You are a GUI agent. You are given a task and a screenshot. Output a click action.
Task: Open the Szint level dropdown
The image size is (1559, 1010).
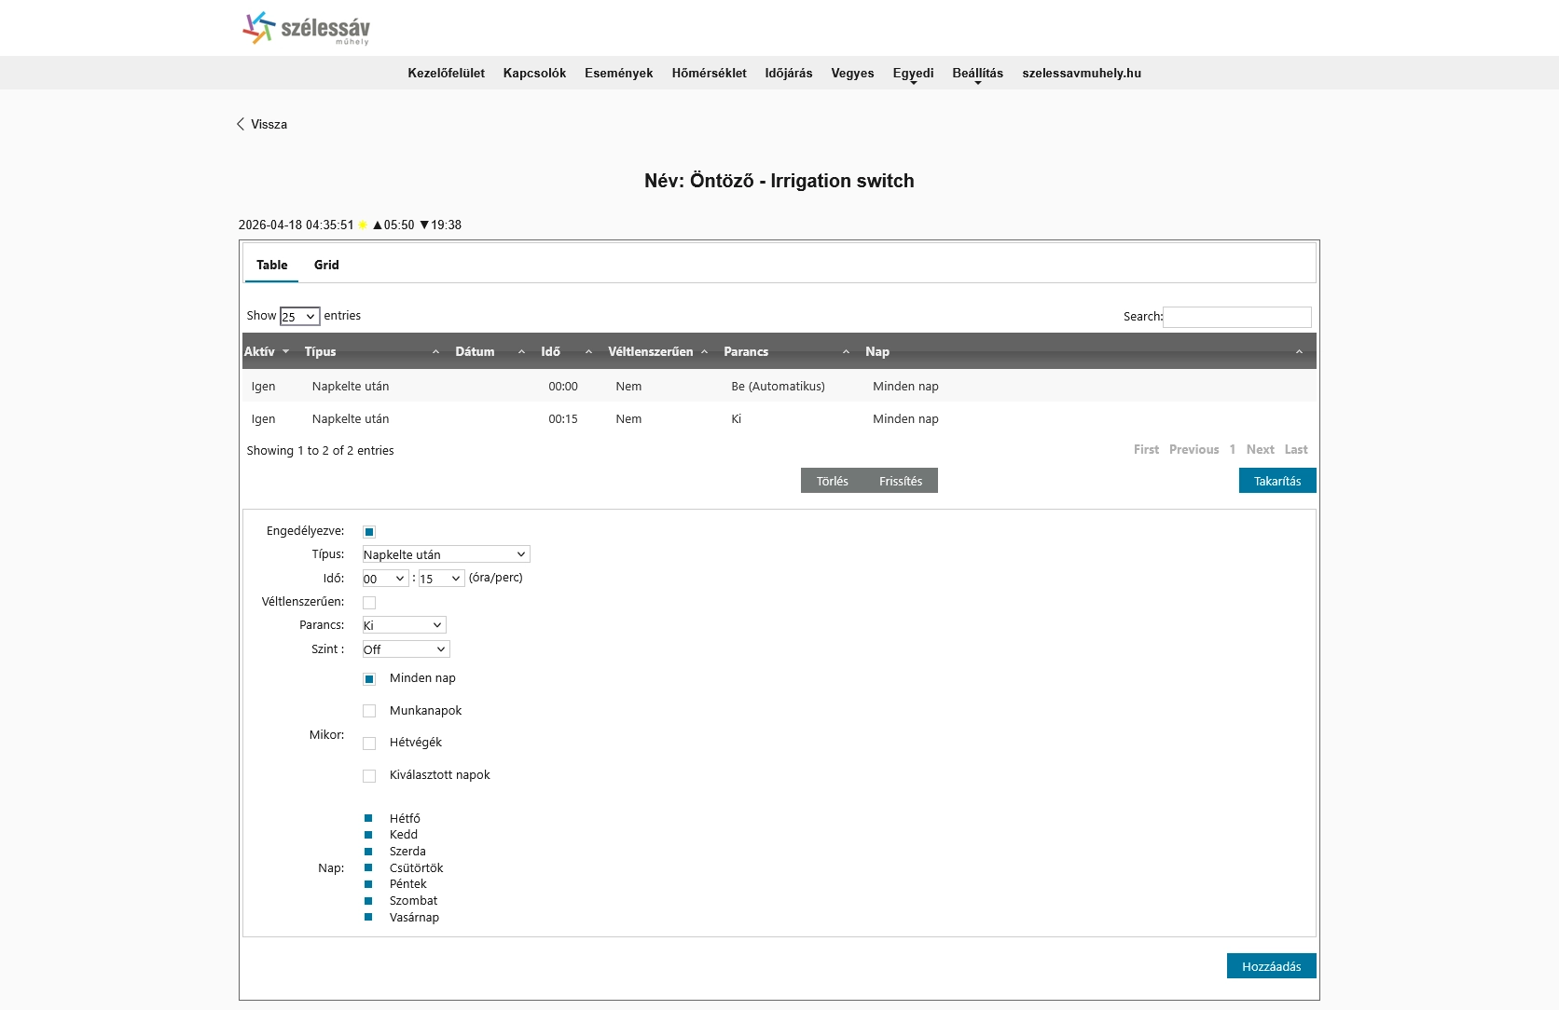pyautogui.click(x=406, y=649)
